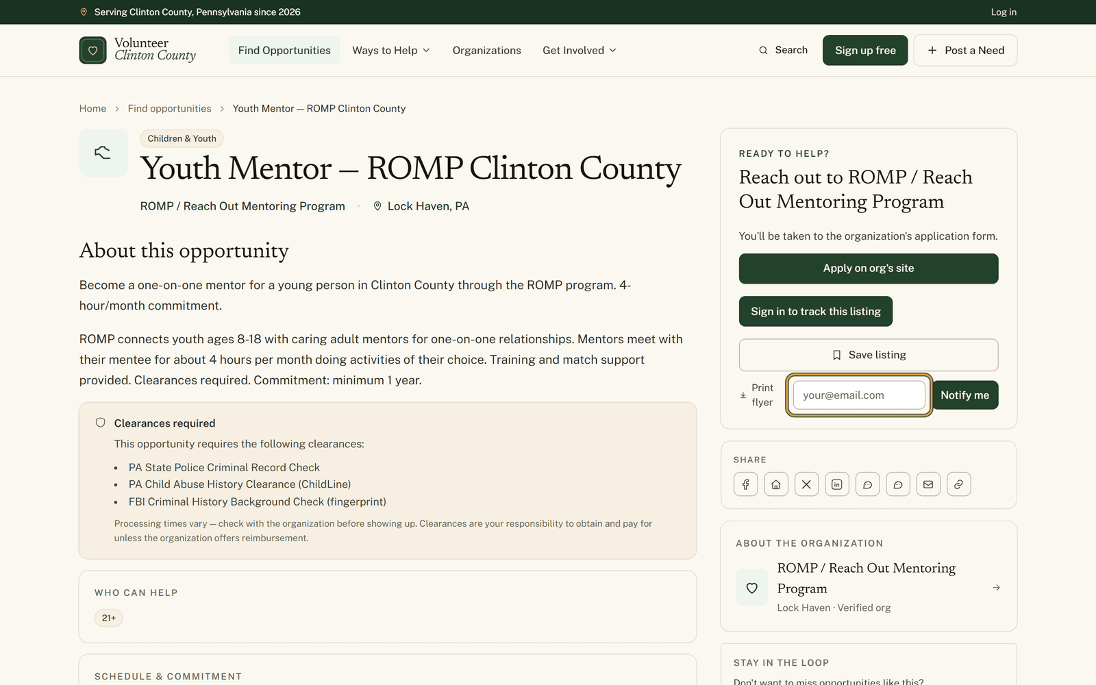This screenshot has width=1096, height=685.
Task: Share listing on X
Action: (x=806, y=484)
